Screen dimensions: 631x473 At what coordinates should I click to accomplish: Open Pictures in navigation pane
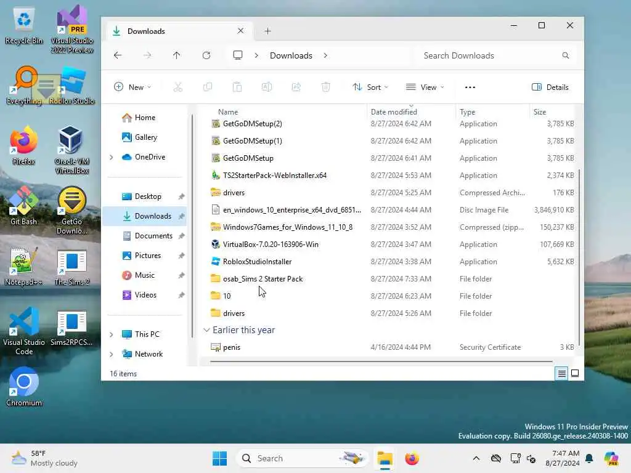click(x=141, y=256)
